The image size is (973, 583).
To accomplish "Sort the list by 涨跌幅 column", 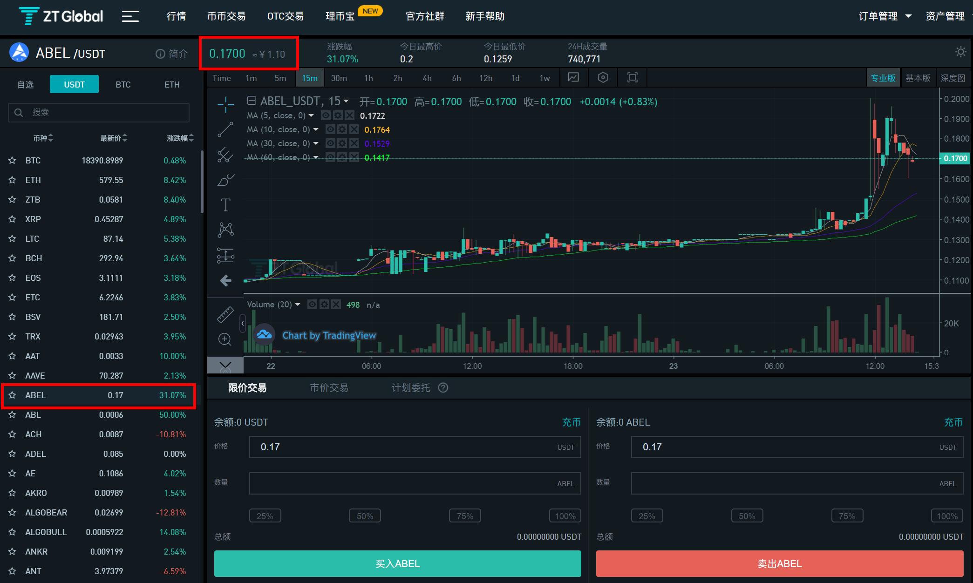I will click(x=180, y=138).
